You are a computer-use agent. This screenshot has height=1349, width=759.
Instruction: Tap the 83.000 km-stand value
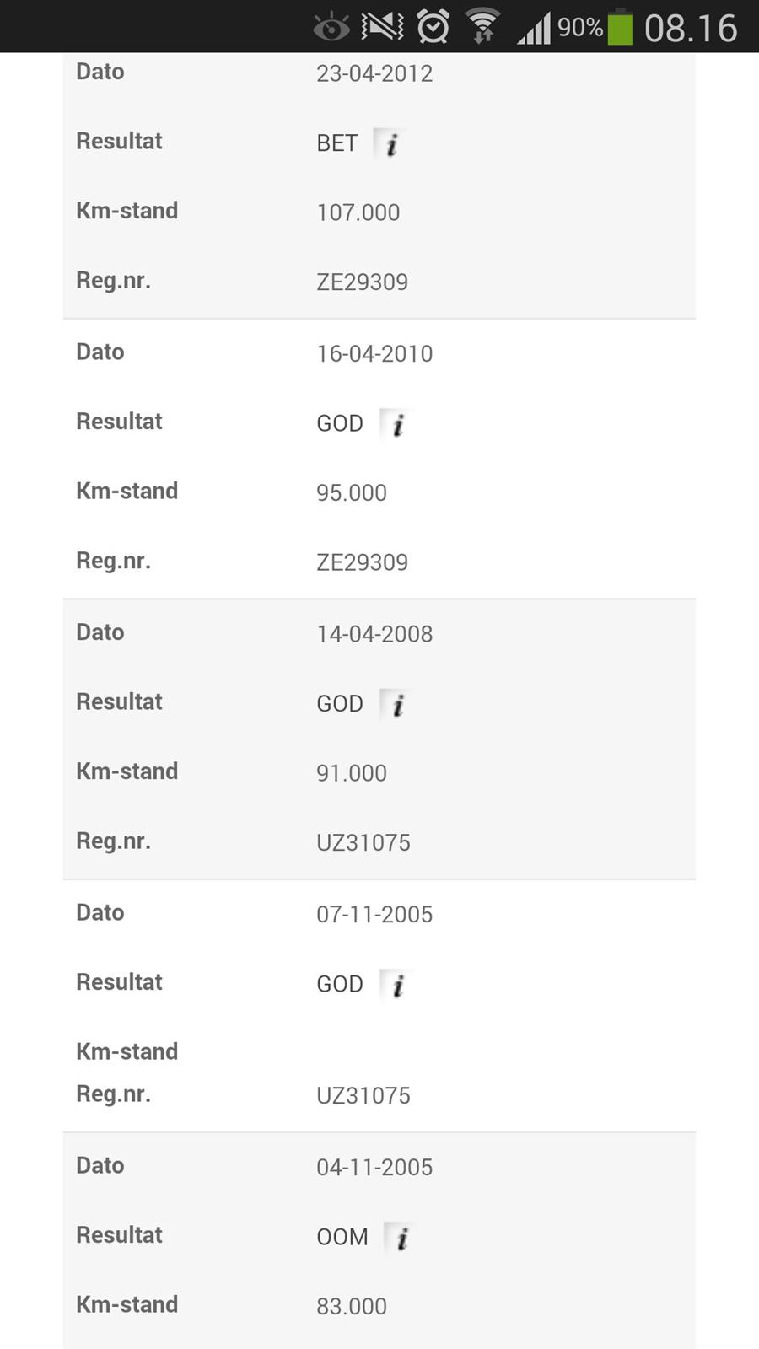point(352,1306)
